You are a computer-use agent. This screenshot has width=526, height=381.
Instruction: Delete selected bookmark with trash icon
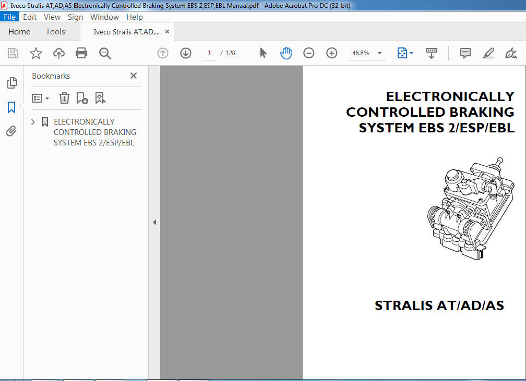[64, 98]
